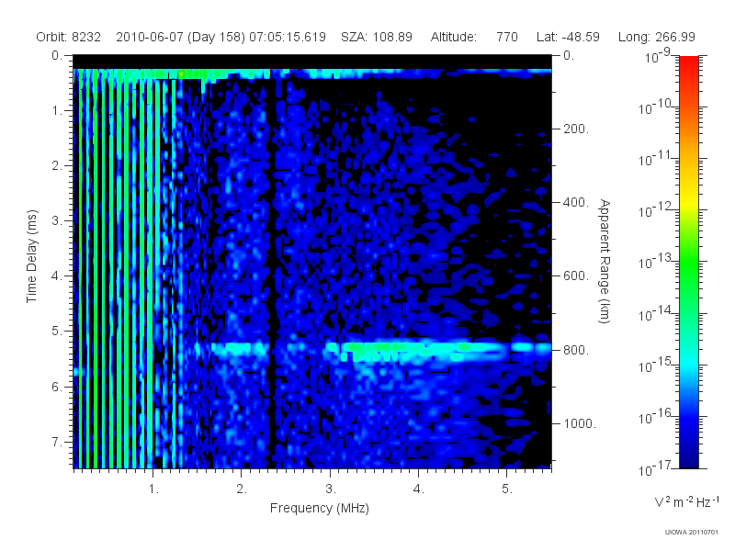Click the 'SZA: 108.89' label
The width and height of the screenshot is (735, 551).
coord(377,37)
